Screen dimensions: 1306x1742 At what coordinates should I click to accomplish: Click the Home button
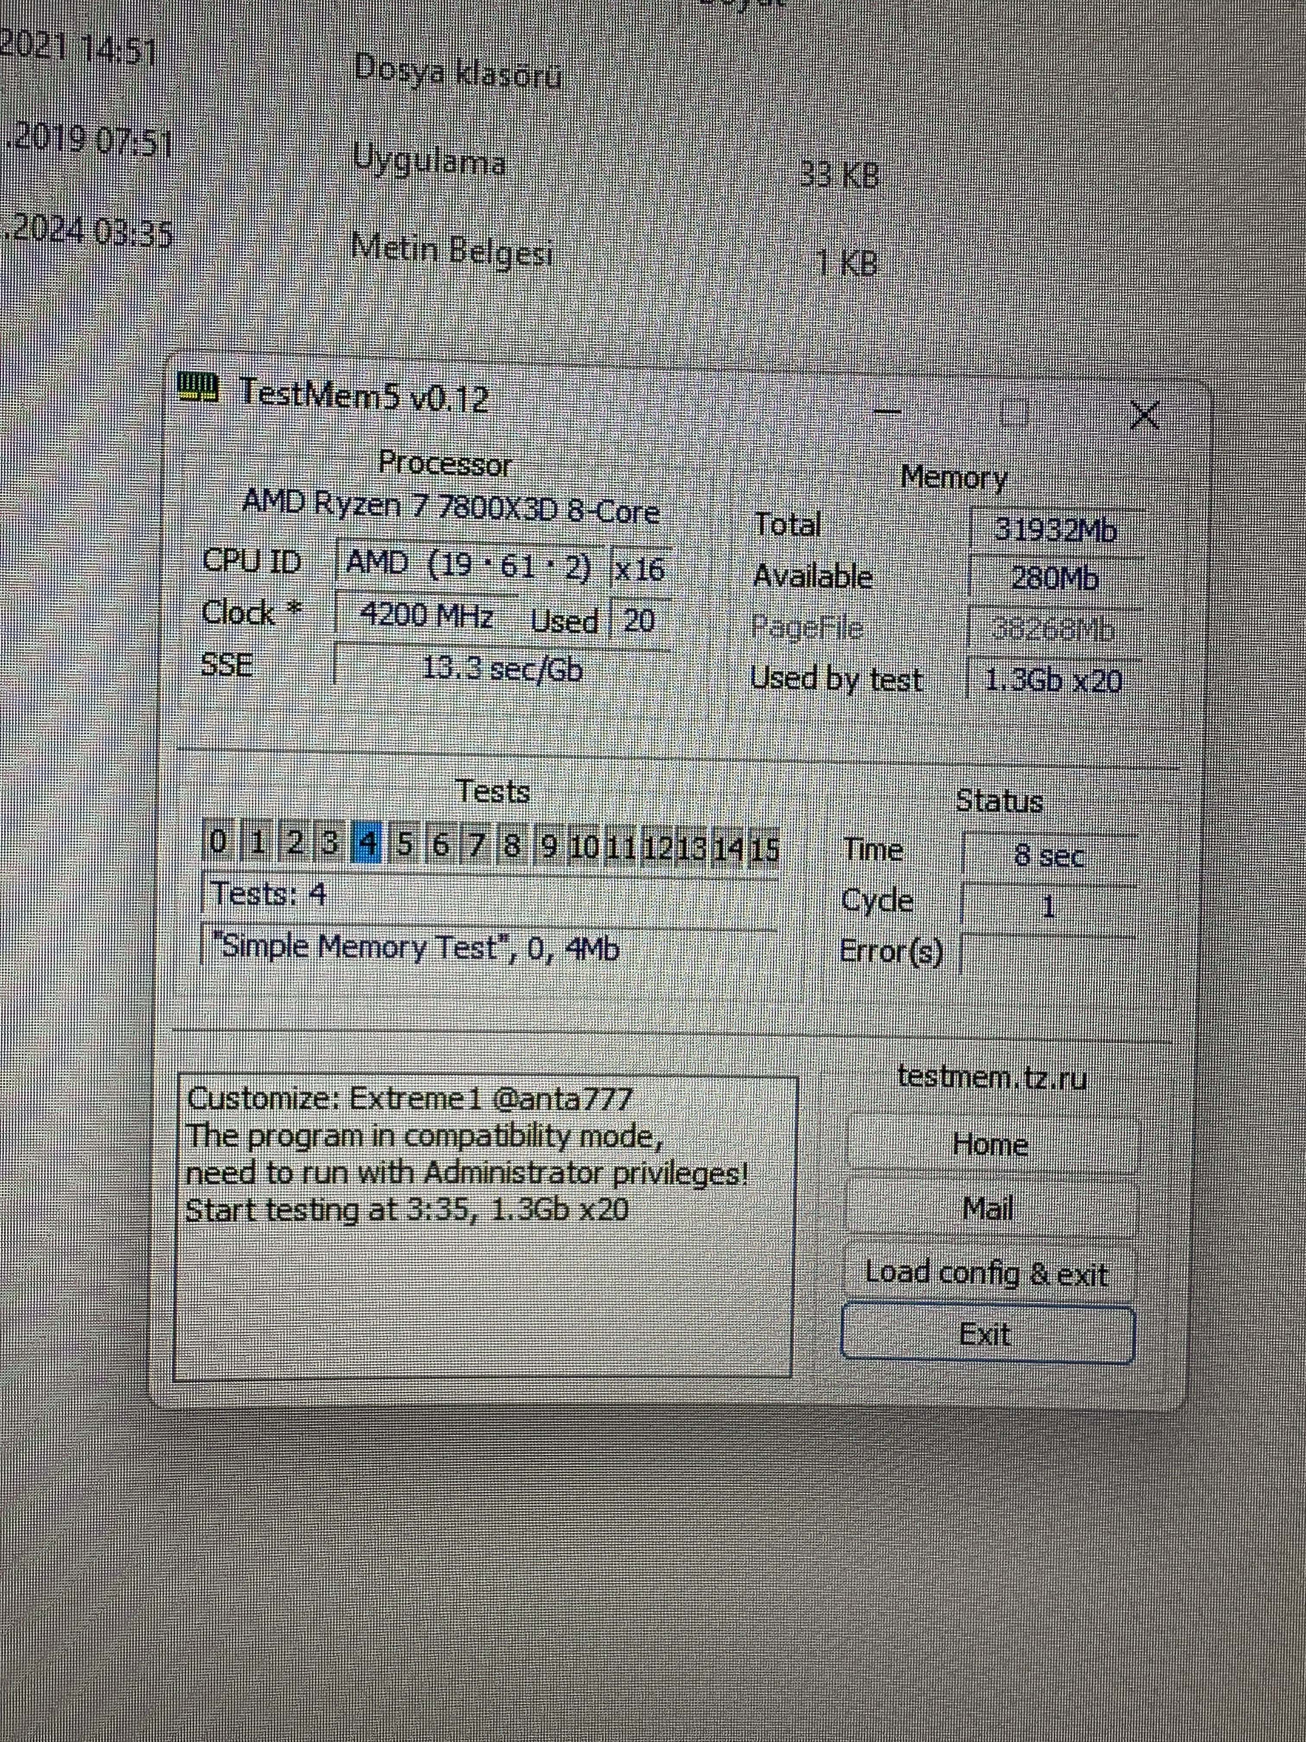pyautogui.click(x=991, y=1144)
